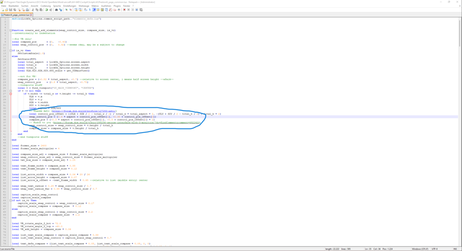This screenshot has height=251, width=462.
Task: Collapse the red fold marker on line 27
Action: tap(11, 94)
